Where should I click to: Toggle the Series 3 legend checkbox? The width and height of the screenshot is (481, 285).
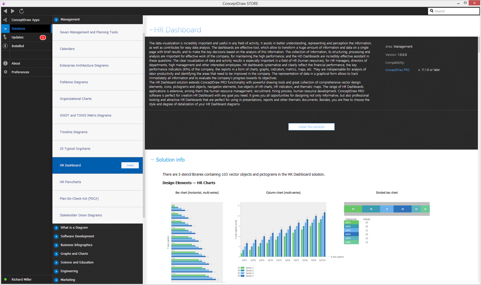(239, 273)
